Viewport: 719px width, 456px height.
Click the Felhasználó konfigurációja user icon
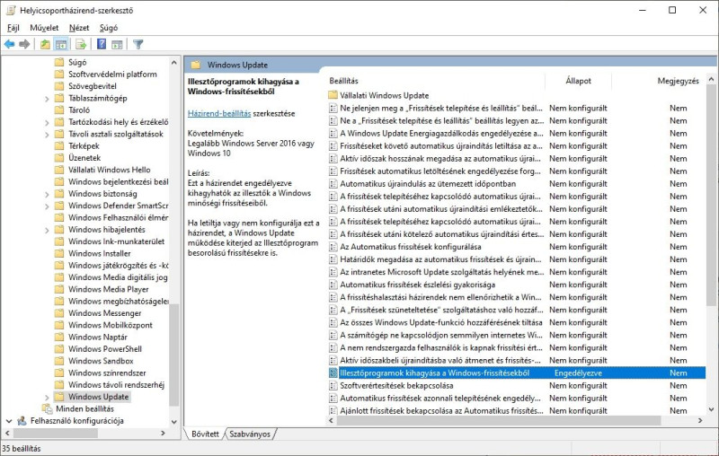(22, 421)
